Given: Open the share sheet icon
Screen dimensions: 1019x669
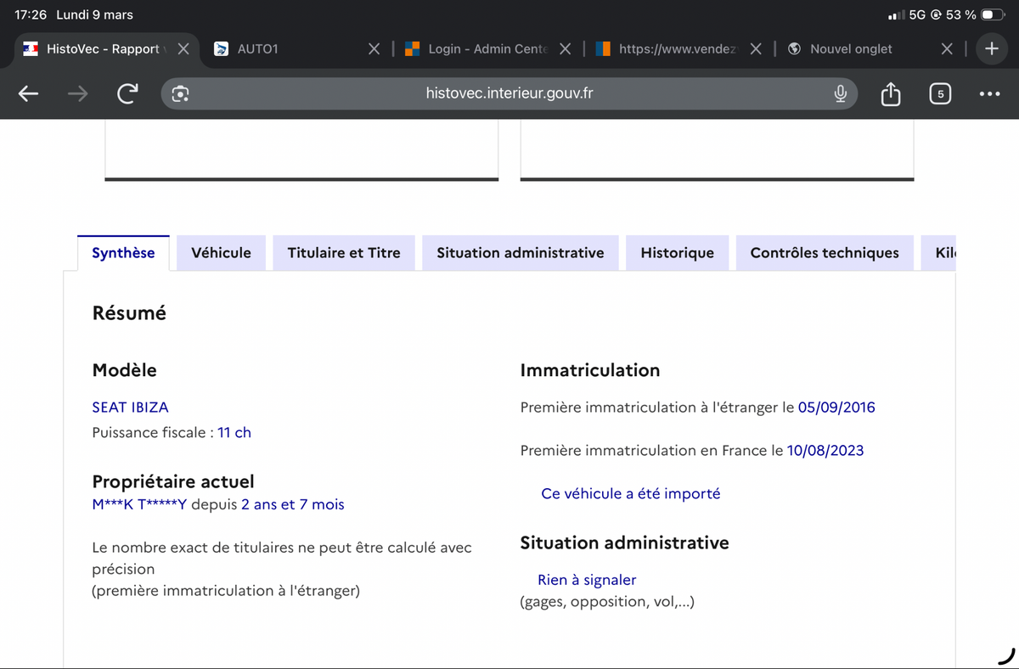Looking at the screenshot, I should click(890, 93).
